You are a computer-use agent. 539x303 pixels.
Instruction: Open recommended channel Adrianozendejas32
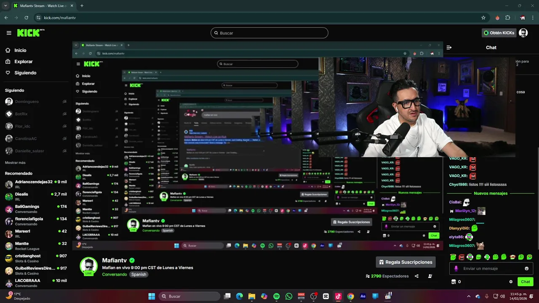[36, 184]
